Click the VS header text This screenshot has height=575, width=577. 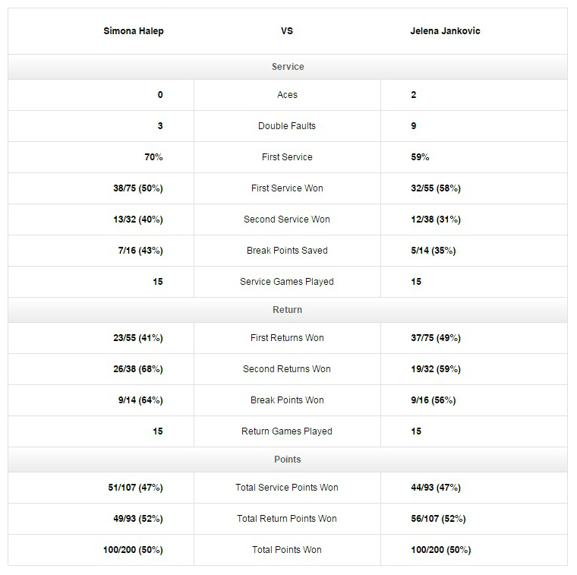[x=287, y=31]
